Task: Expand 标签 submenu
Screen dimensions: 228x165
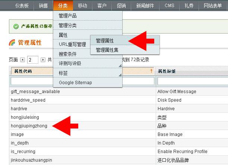Action: point(88,73)
